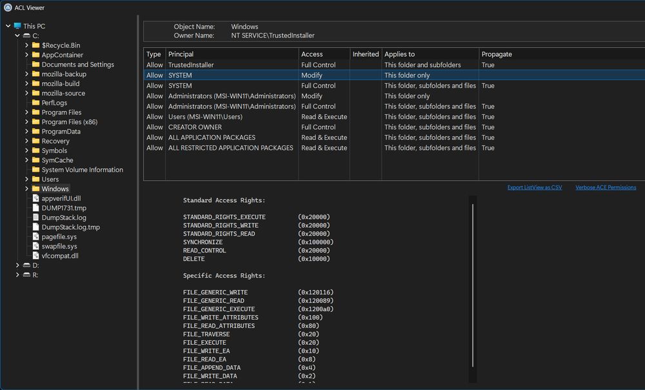Click the Program Files (x86) folder icon
The width and height of the screenshot is (645, 390).
coord(35,122)
